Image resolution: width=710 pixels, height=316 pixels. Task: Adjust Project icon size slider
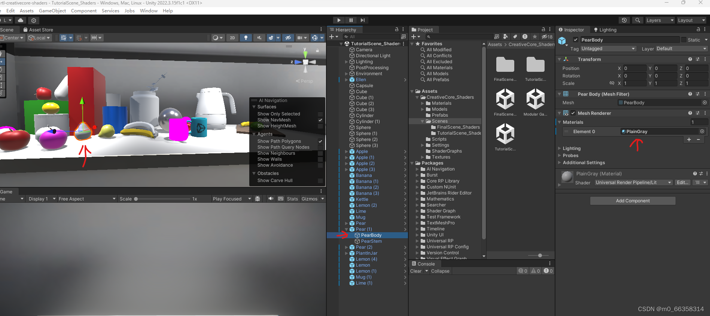click(540, 255)
